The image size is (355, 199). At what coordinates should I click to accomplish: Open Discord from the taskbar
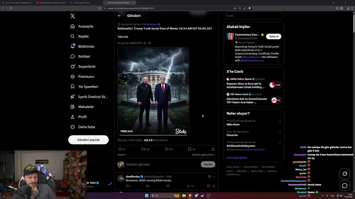point(196,196)
